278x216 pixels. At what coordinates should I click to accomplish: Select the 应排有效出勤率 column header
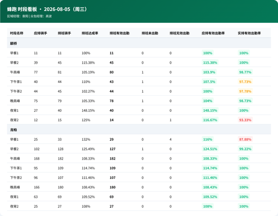pos(213,33)
